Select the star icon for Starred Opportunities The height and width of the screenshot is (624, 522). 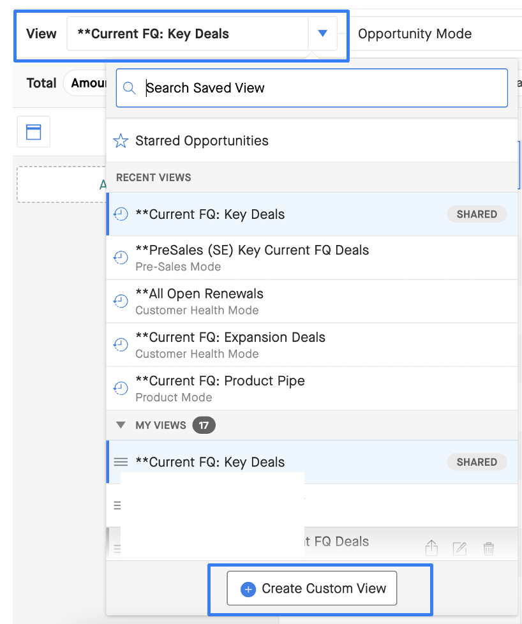point(121,141)
